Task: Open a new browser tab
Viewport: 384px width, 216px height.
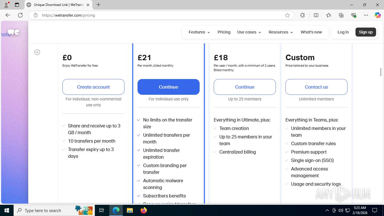Action: (98, 5)
